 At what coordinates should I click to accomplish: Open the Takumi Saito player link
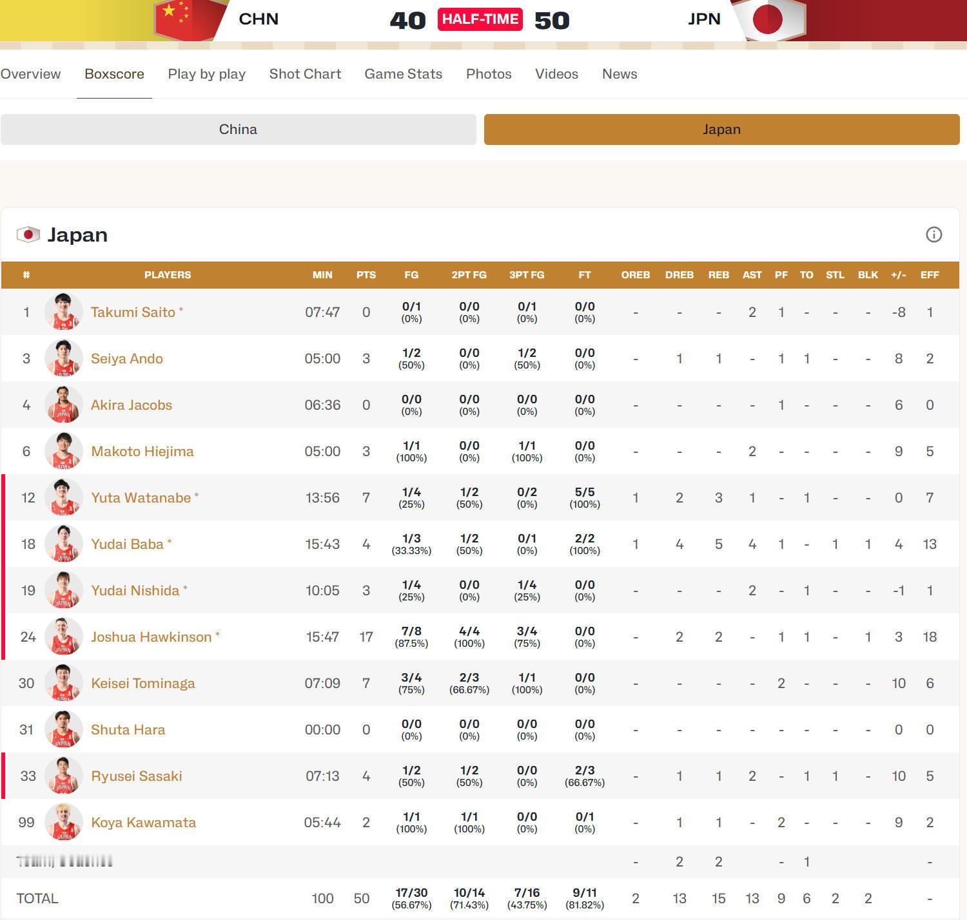[x=133, y=312]
